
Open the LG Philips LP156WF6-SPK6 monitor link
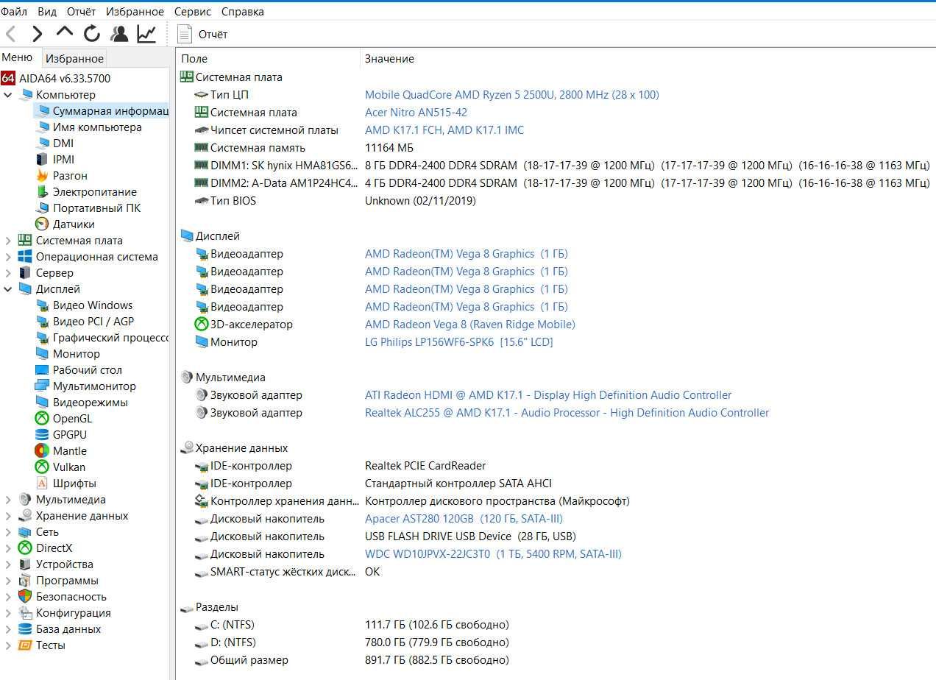coord(459,342)
